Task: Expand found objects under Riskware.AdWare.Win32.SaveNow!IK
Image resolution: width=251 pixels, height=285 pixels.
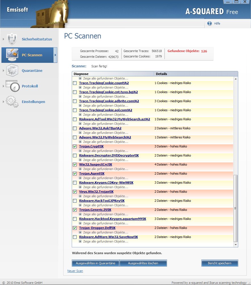Action: (x=80, y=241)
